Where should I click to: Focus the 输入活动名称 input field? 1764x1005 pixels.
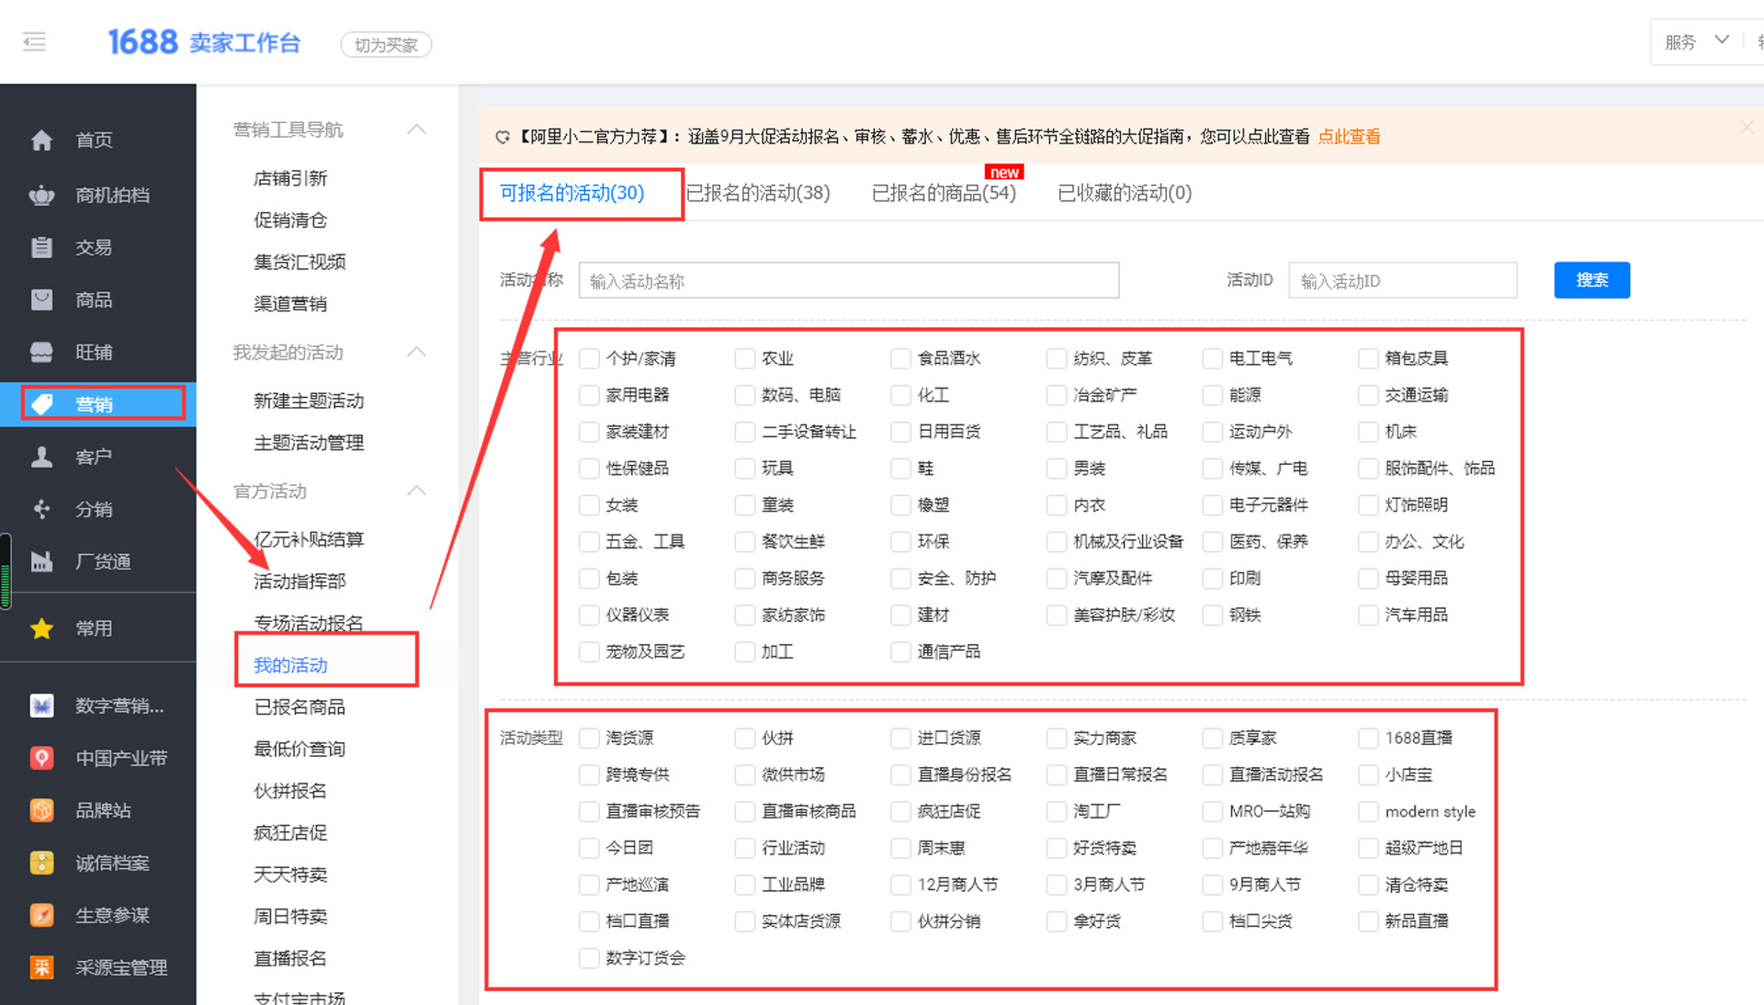(848, 281)
